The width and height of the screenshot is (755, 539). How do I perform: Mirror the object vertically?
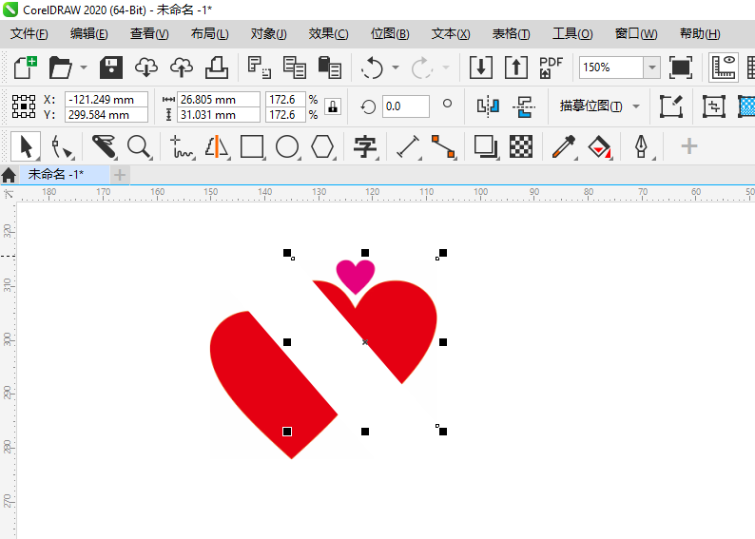pyautogui.click(x=524, y=106)
